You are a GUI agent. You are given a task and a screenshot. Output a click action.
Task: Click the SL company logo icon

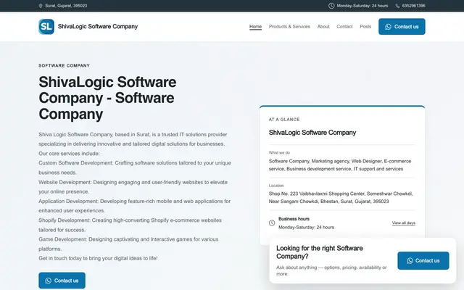(46, 27)
